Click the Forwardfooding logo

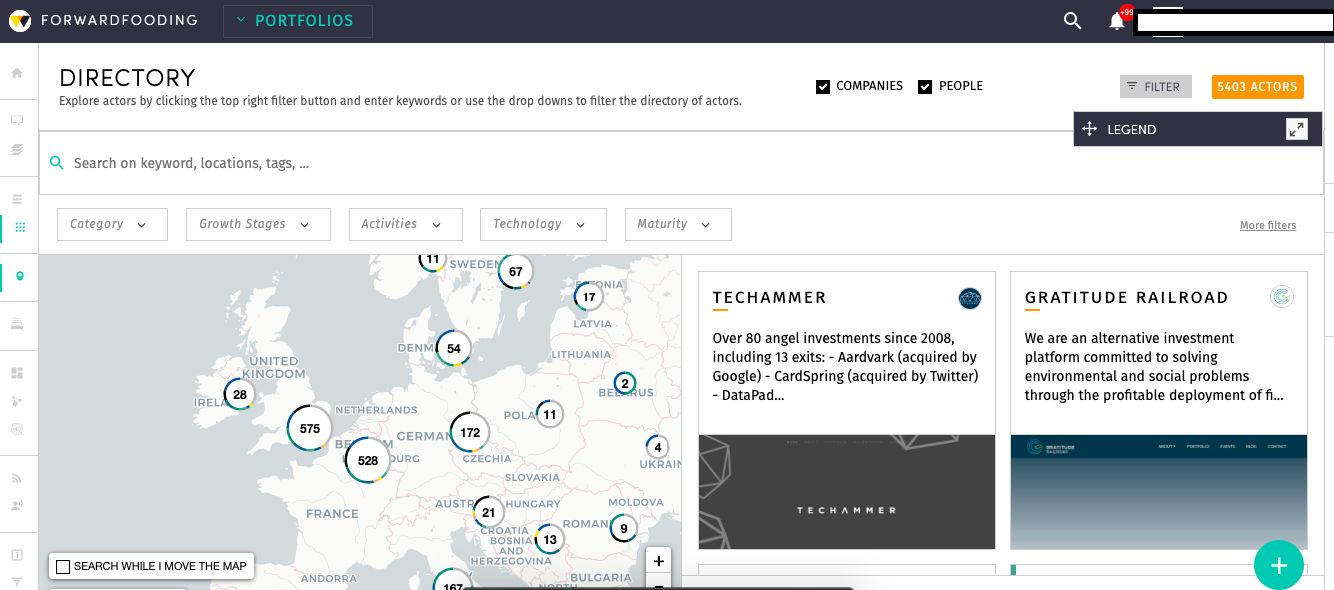point(103,20)
